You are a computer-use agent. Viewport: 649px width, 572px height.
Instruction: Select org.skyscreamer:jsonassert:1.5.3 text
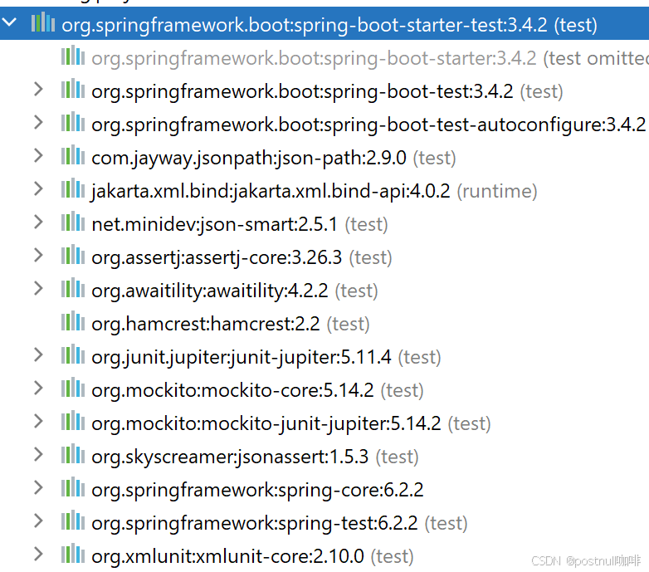(x=230, y=457)
